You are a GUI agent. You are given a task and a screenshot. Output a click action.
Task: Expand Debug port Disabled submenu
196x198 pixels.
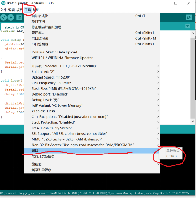(x=92, y=94)
